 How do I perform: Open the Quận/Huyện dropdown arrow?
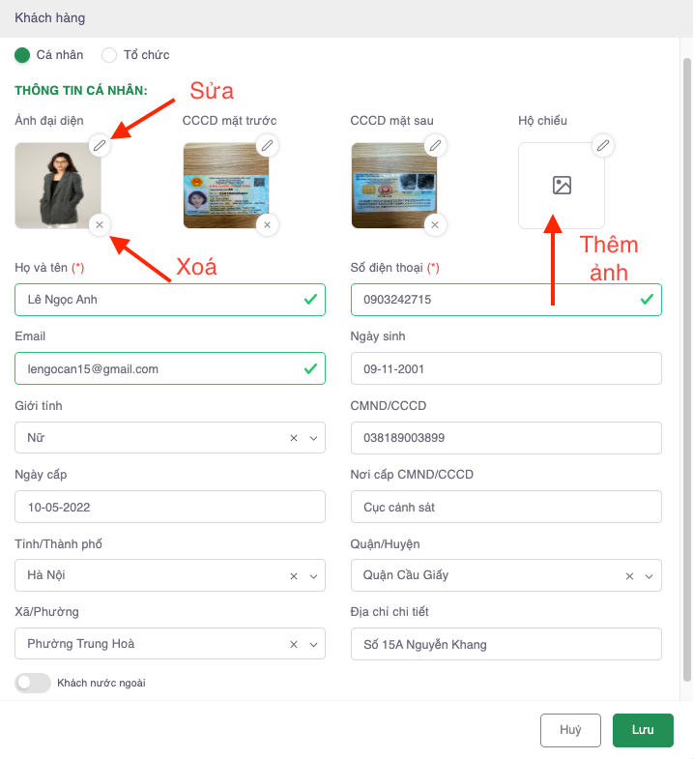pos(650,575)
